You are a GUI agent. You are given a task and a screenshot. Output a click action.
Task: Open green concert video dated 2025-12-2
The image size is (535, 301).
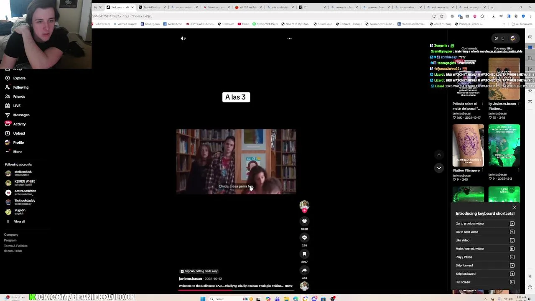click(x=504, y=145)
